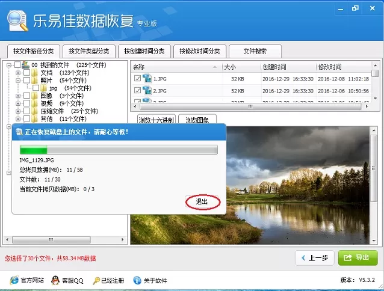Open the 客服QQ support link

pos(72,281)
